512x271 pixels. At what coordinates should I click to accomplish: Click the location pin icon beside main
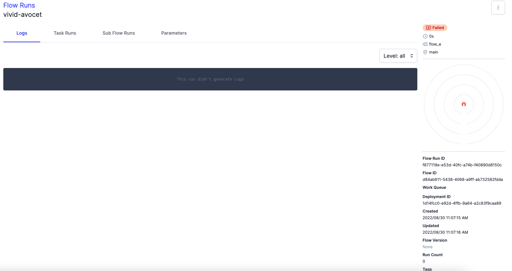click(425, 52)
